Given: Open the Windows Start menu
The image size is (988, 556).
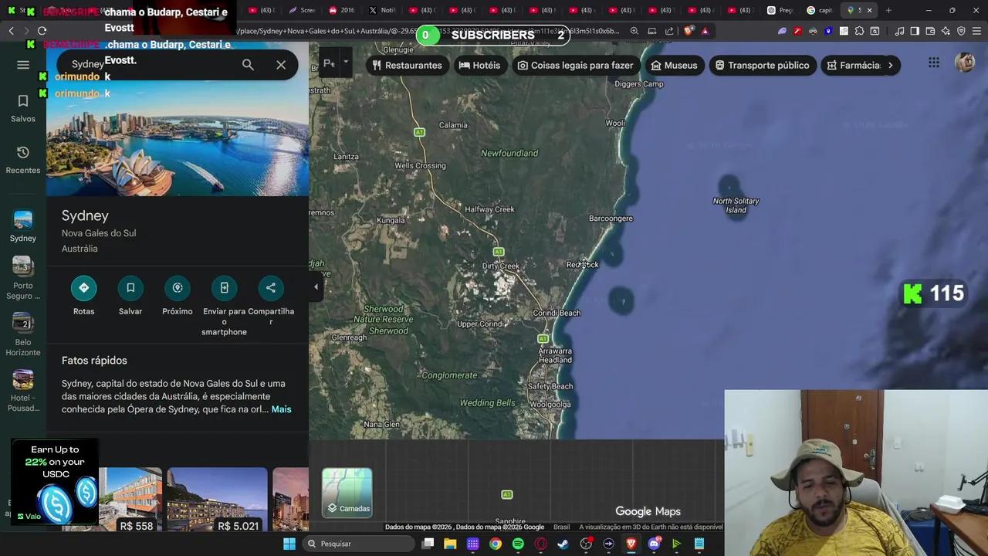Looking at the screenshot, I should [289, 544].
